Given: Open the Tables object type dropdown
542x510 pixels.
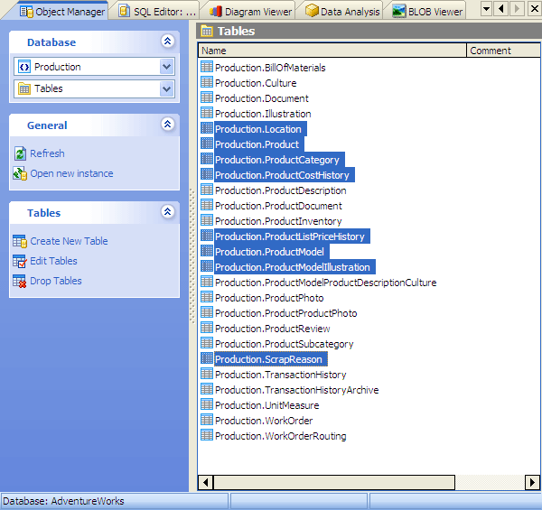Looking at the screenshot, I should point(166,88).
